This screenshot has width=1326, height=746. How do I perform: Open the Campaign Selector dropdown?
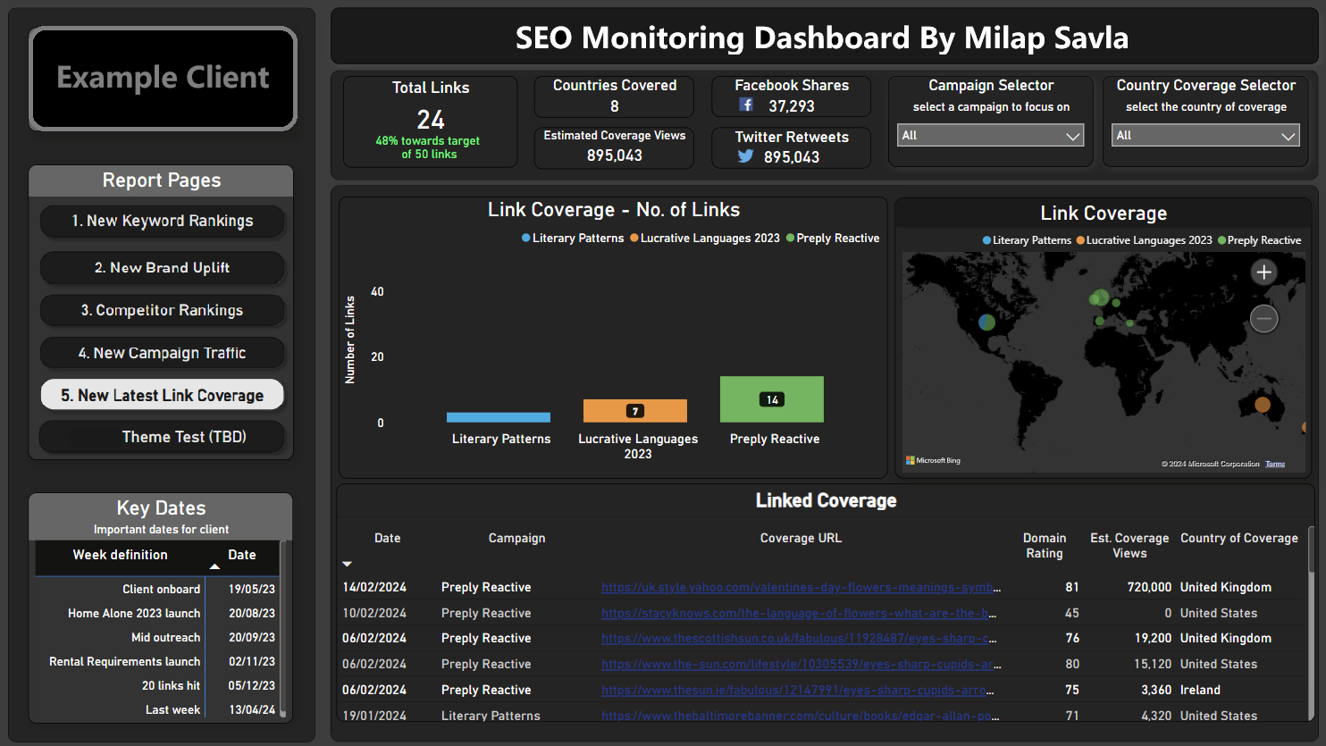pyautogui.click(x=990, y=136)
